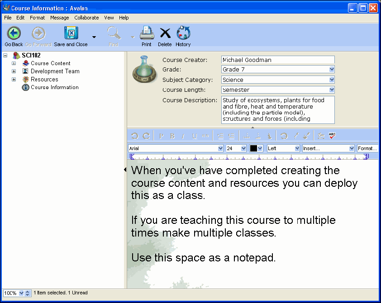Open the Course Length dropdown
The image size is (381, 303).
(x=332, y=90)
